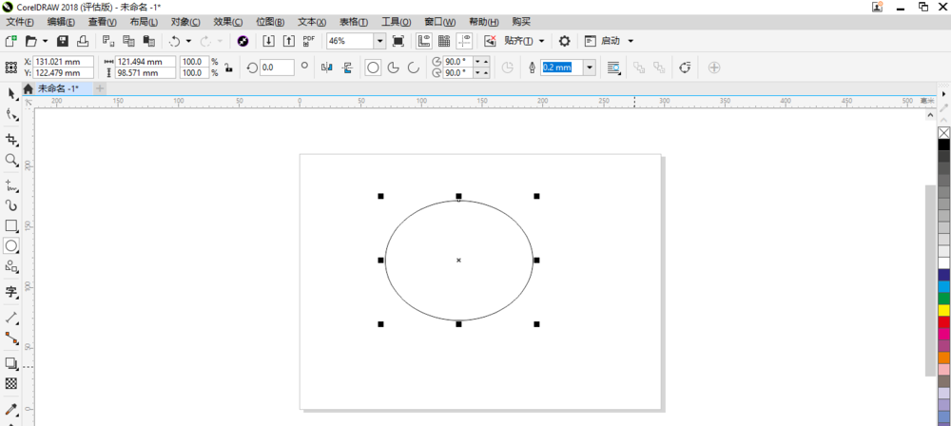Select the Artistic Media tool in the toolbox
The height and width of the screenshot is (426, 951).
[10, 205]
